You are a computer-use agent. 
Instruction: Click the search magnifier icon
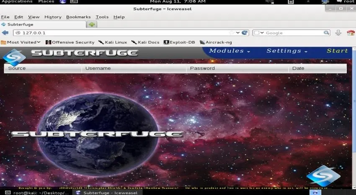point(327,33)
